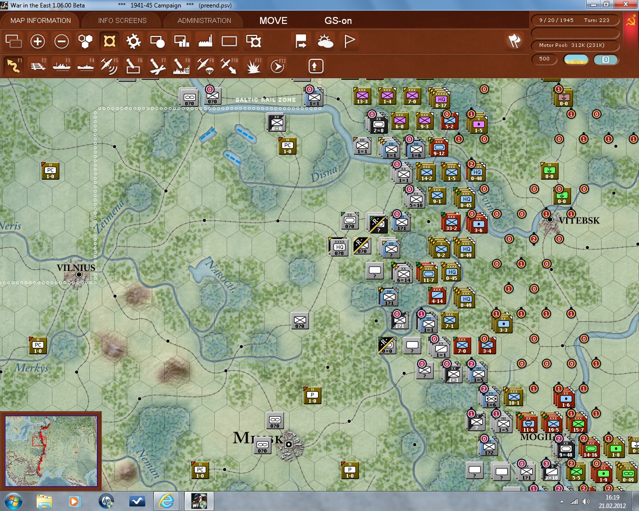Zoom out with the minus icon

[61, 41]
